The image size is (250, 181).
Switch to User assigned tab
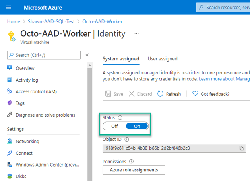tap(163, 59)
